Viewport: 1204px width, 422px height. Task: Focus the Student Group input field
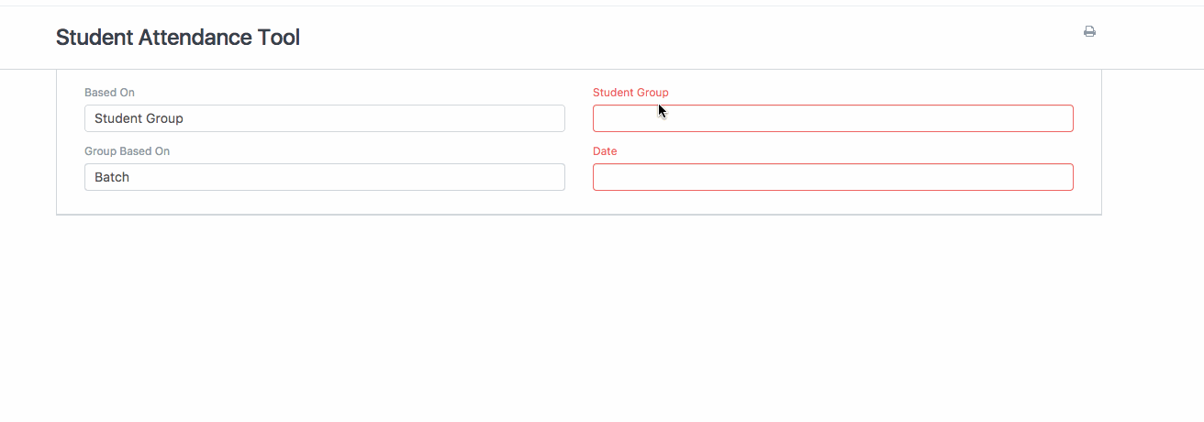pos(832,118)
